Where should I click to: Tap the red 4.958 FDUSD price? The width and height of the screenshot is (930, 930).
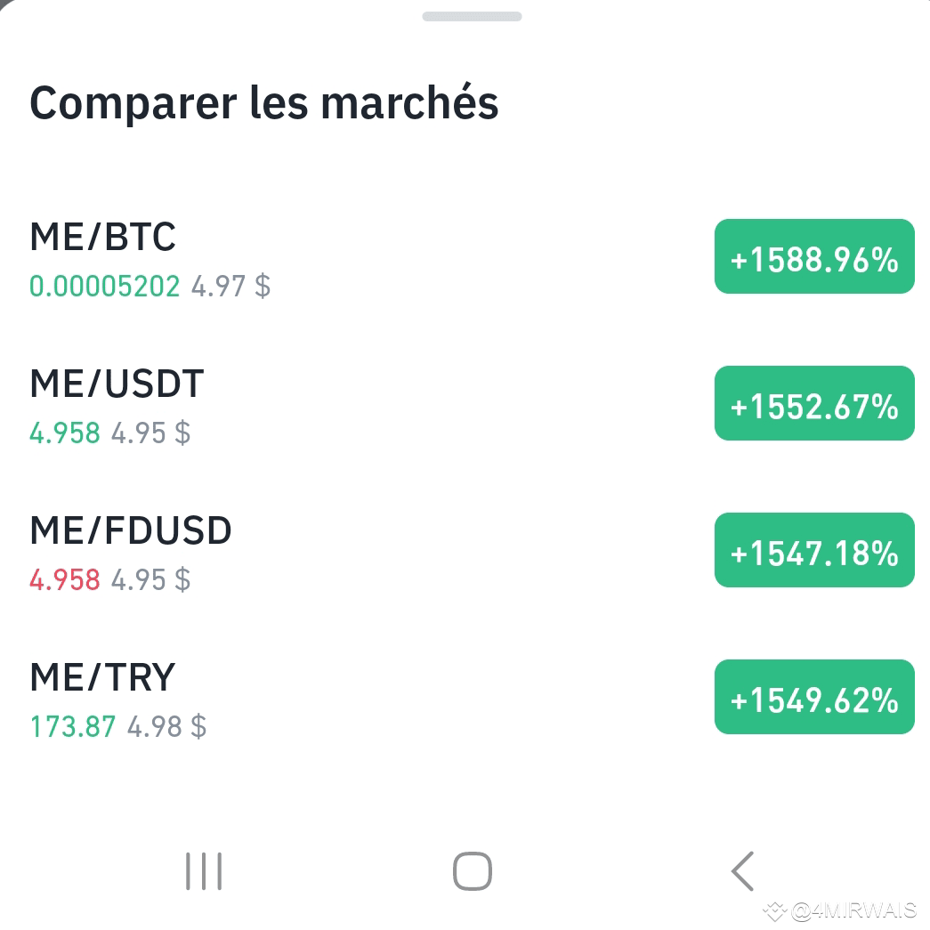(x=65, y=579)
